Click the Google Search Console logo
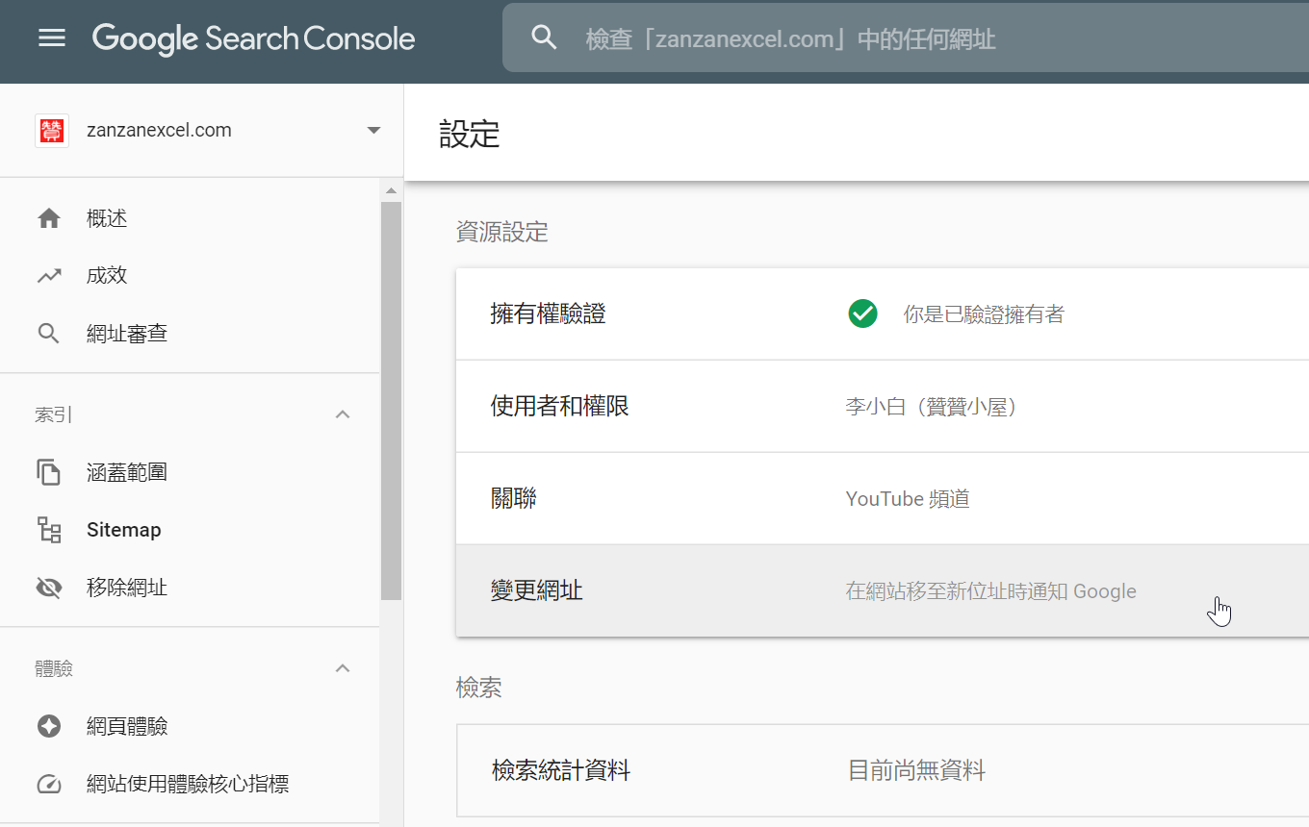Image resolution: width=1309 pixels, height=827 pixels. pos(253,38)
